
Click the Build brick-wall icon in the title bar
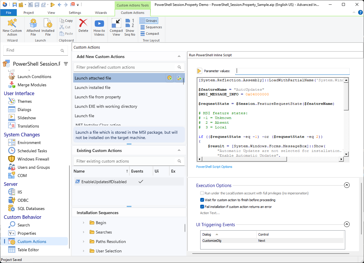tap(21, 4)
